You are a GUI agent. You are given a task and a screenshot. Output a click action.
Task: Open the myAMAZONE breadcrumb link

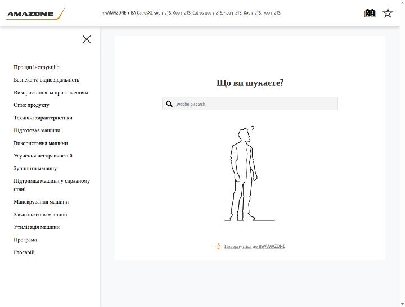pyautogui.click(x=114, y=13)
